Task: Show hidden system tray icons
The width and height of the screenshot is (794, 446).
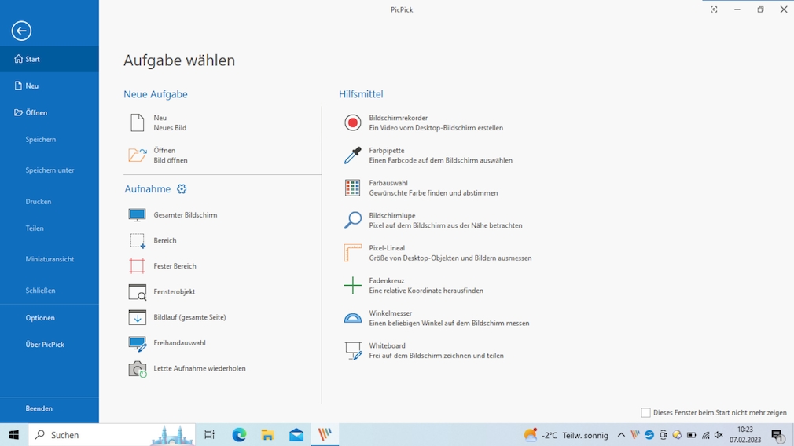Action: click(x=621, y=435)
